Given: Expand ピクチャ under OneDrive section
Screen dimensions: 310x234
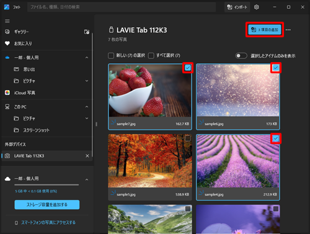Looking at the screenshot, I should [x=87, y=81].
